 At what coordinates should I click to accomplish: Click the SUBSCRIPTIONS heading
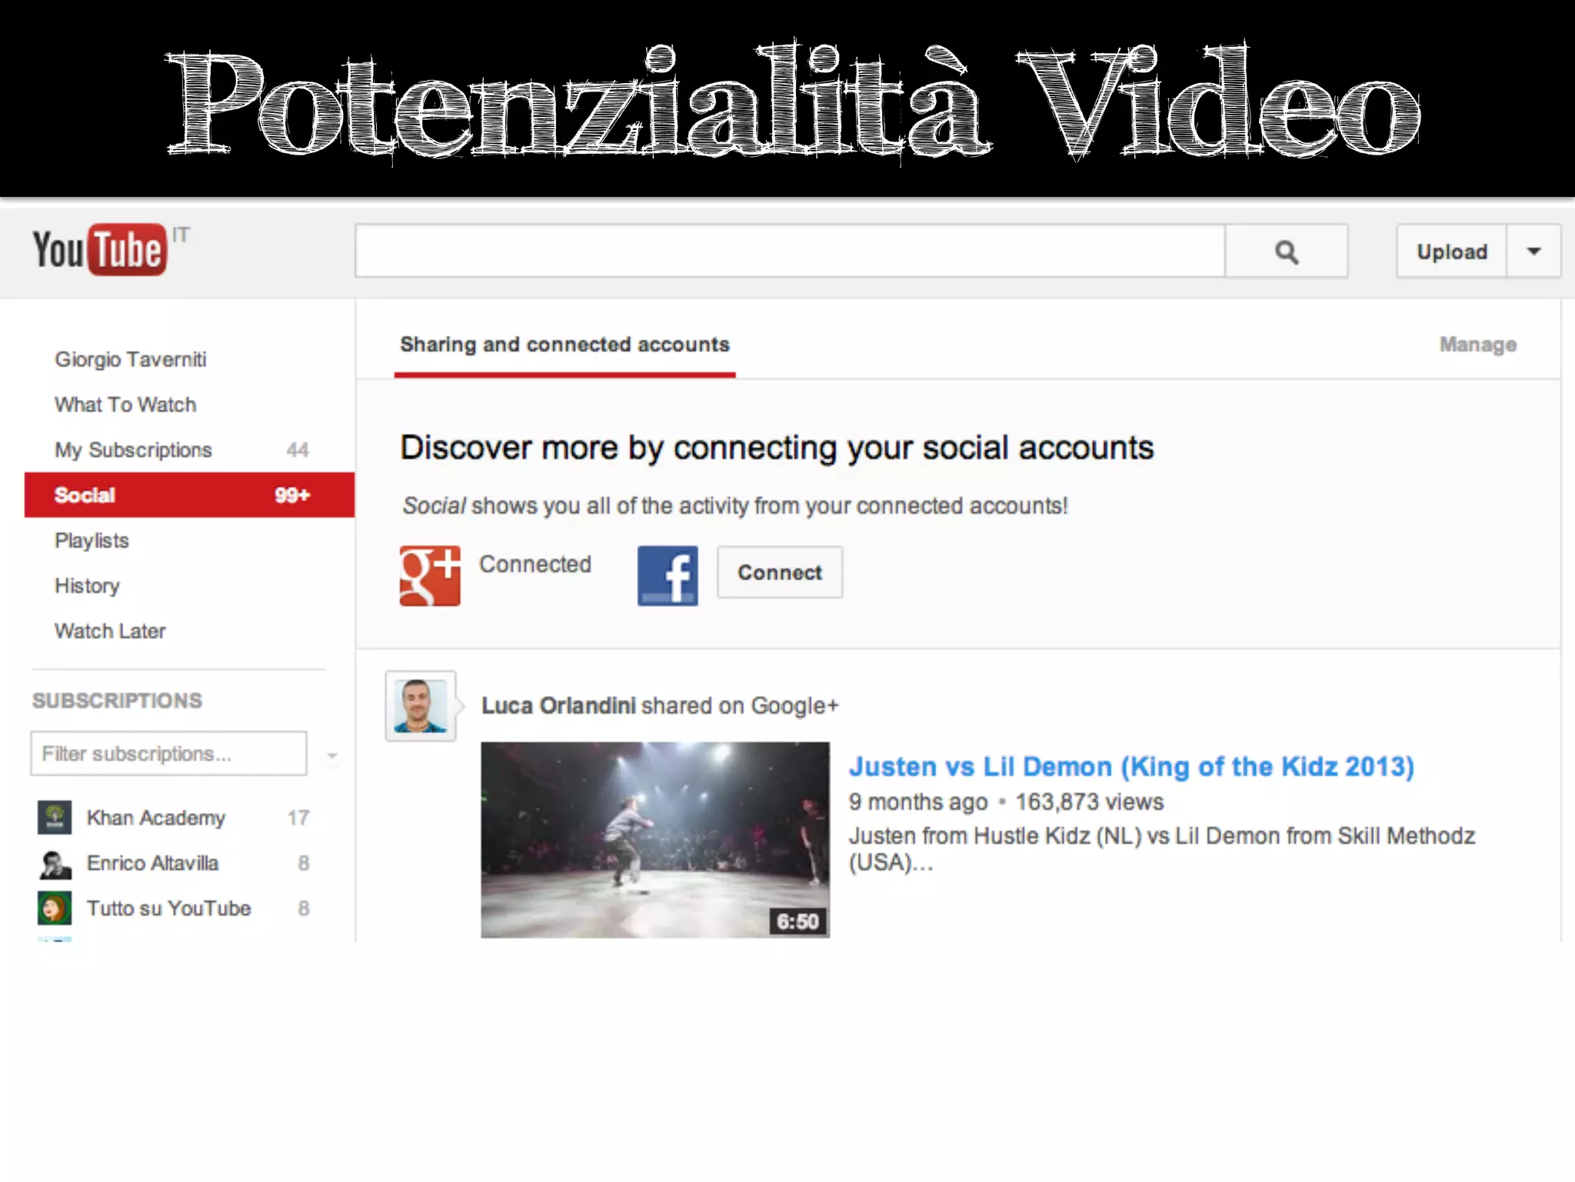[117, 701]
